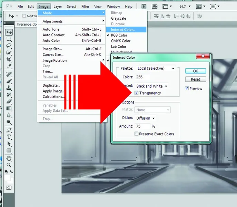Open the Screen Mode dropdown
Image resolution: width=237 pixels, height=207 pixels.
click(215, 6)
